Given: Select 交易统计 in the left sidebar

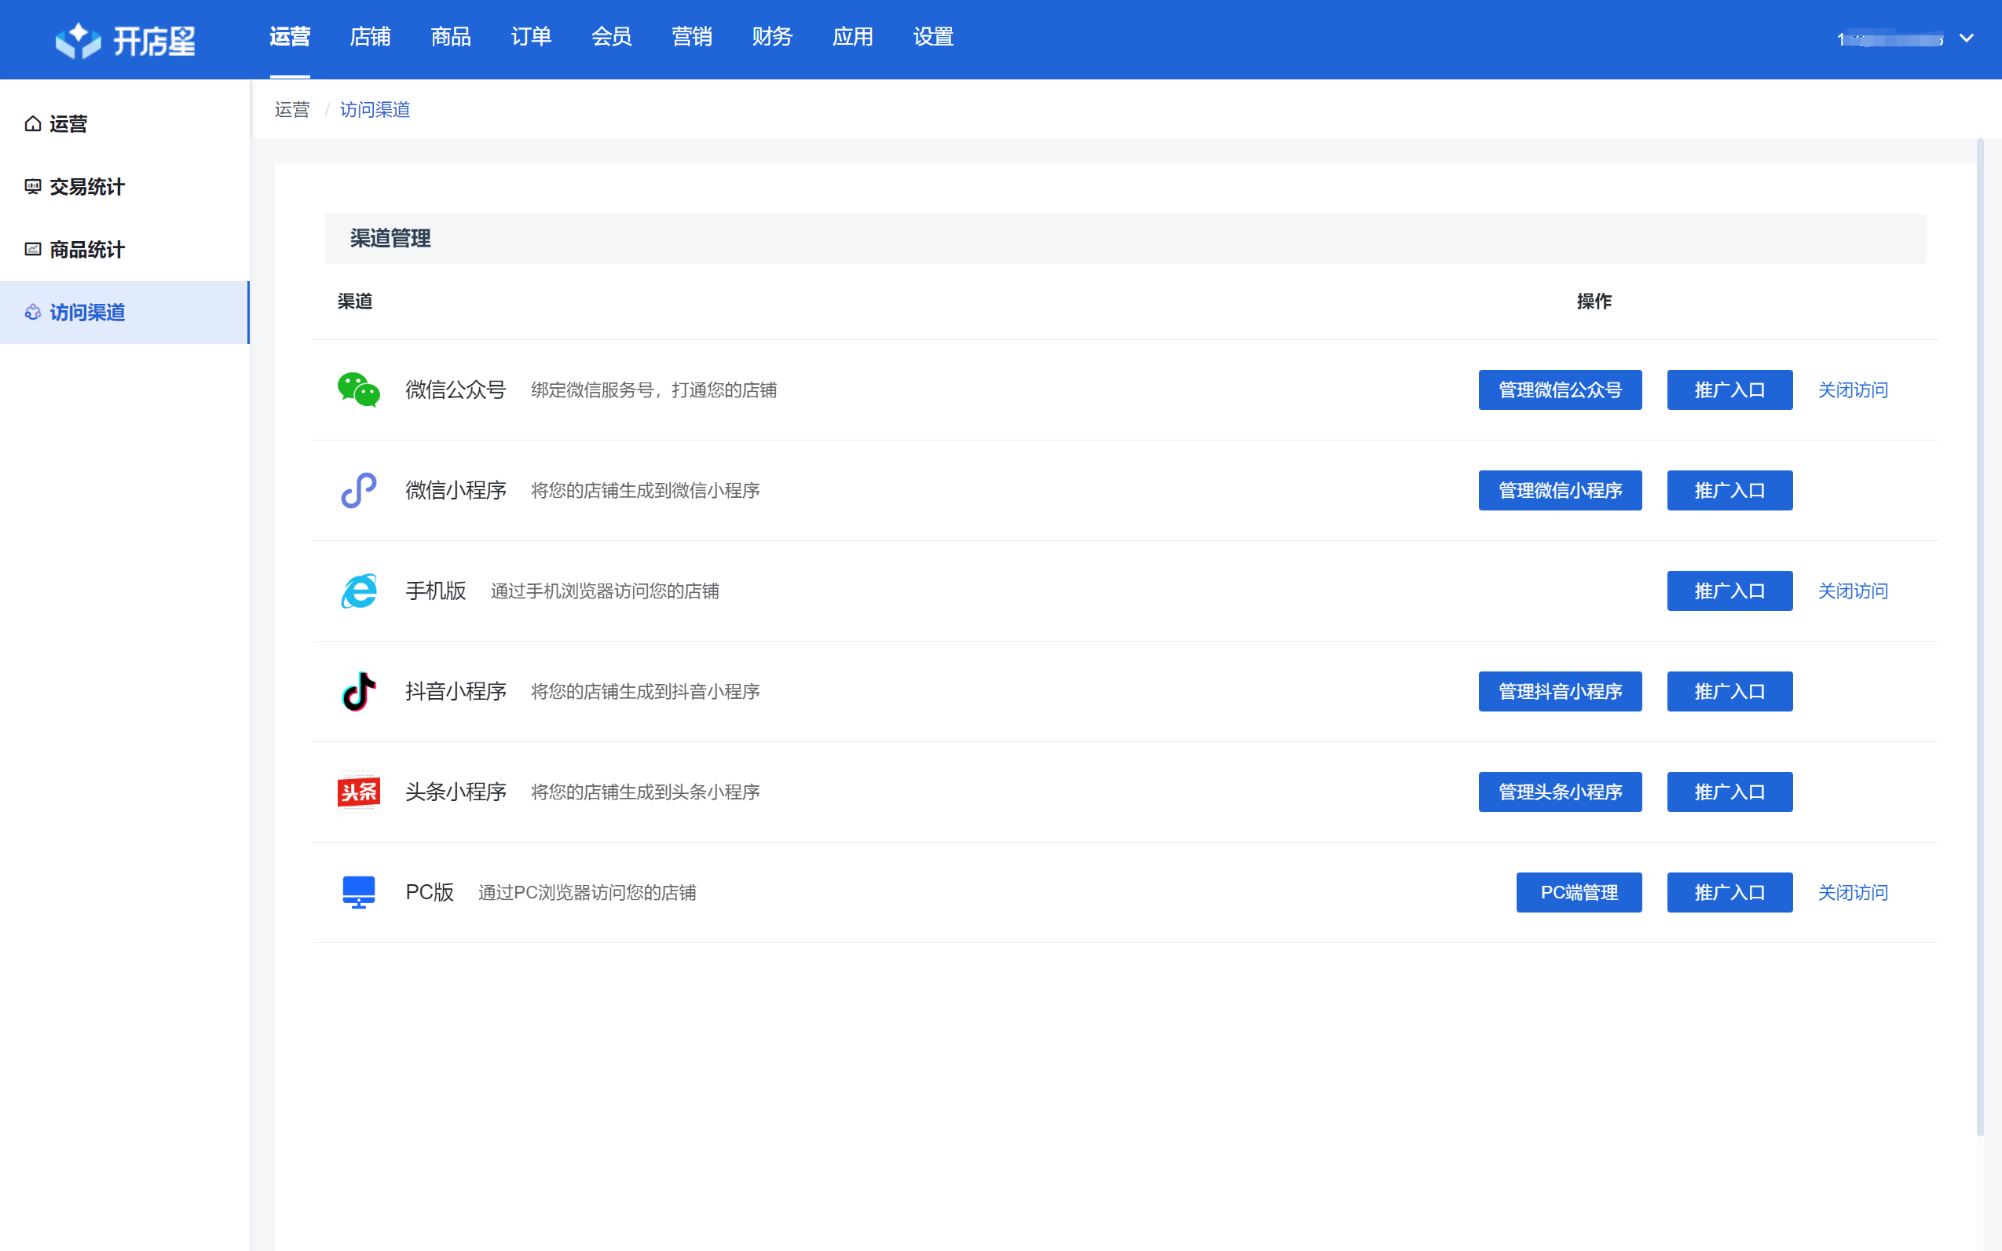Looking at the screenshot, I should pyautogui.click(x=124, y=187).
